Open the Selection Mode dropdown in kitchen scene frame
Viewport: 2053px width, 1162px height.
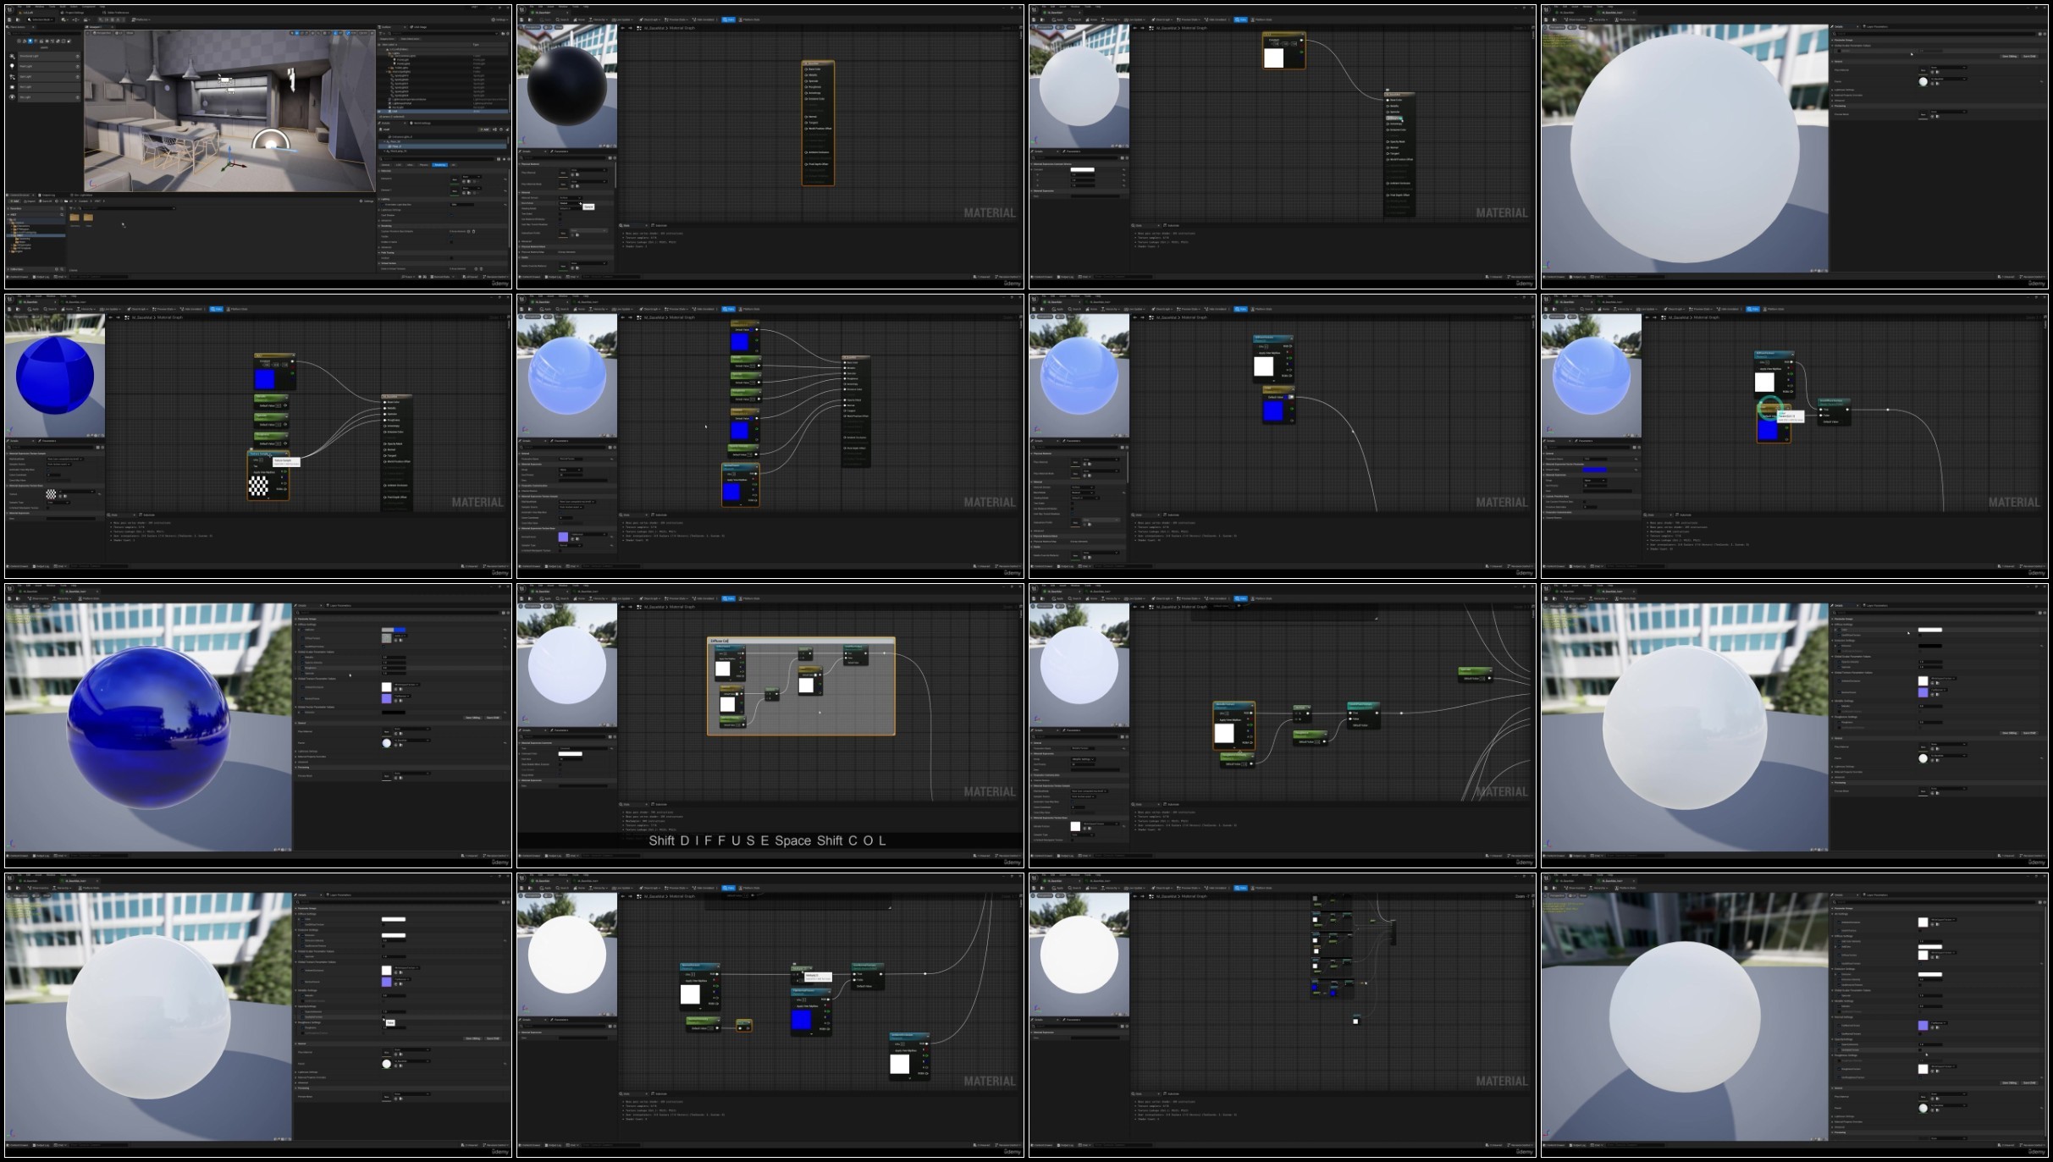[x=40, y=19]
